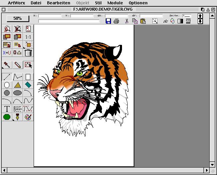Open the Datei menu
Viewport: 217px width, 175px height.
pos(36,3)
